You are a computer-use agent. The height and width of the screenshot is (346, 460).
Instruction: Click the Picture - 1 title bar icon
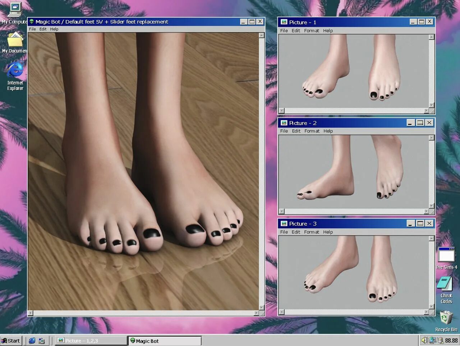pyautogui.click(x=284, y=22)
